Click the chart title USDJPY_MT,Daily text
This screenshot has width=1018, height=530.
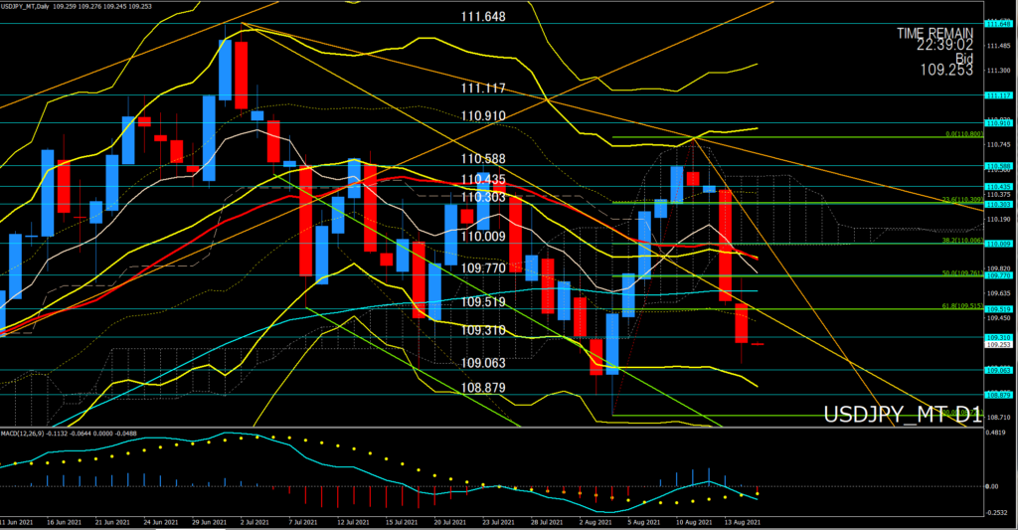click(25, 6)
